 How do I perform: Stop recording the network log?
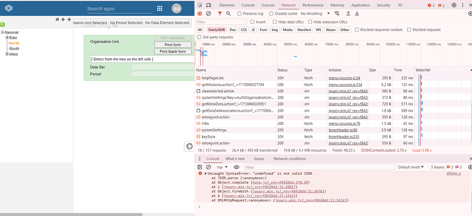200,14
